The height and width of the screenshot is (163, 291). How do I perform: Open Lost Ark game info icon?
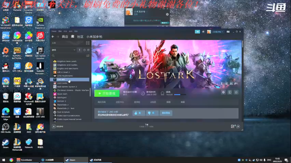[x=230, y=92]
